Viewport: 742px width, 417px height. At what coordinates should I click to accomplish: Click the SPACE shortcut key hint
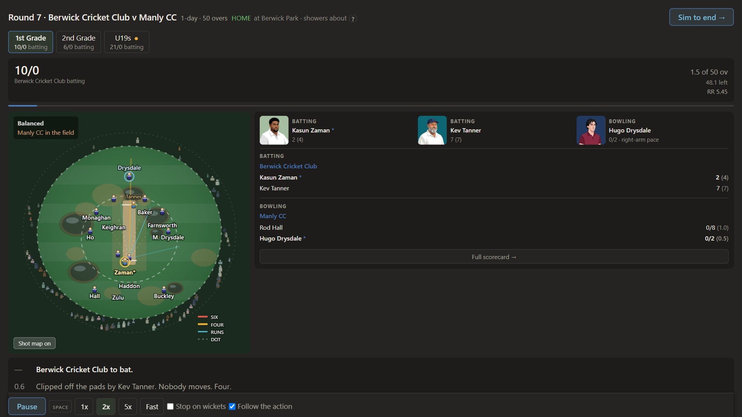point(60,407)
